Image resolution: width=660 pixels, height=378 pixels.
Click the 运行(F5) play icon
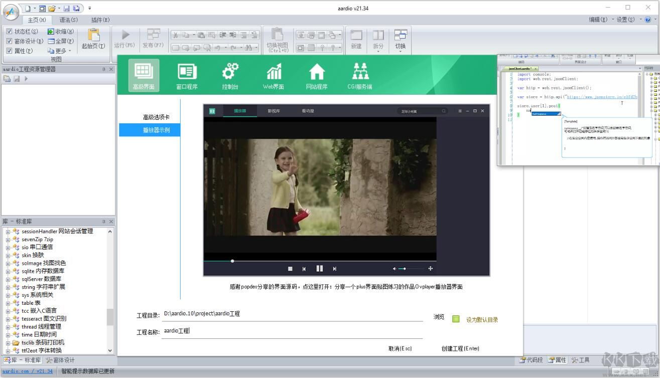[125, 35]
